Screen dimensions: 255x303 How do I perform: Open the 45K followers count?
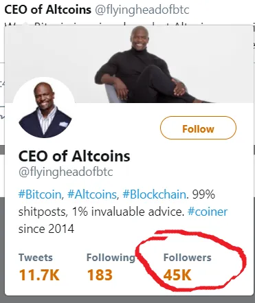click(177, 275)
